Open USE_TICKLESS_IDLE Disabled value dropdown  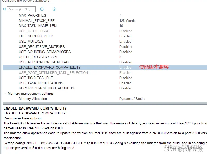(x=126, y=78)
